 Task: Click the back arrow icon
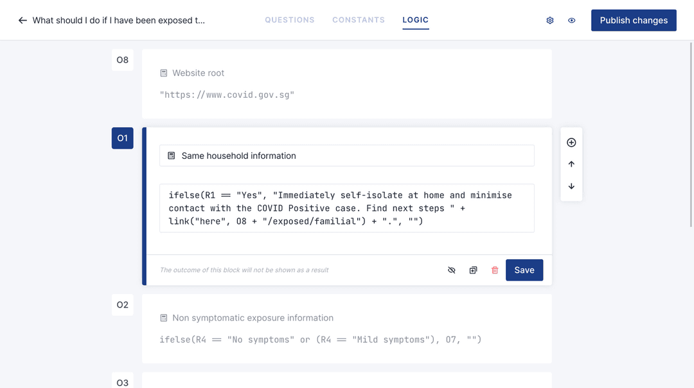(x=22, y=21)
